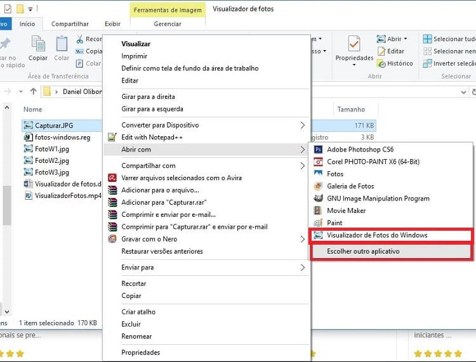
Task: Click Comprimir e enviar por e-mail...
Action: [206, 215]
